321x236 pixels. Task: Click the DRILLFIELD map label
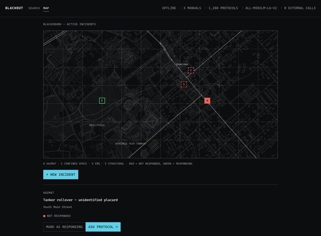pos(97,125)
